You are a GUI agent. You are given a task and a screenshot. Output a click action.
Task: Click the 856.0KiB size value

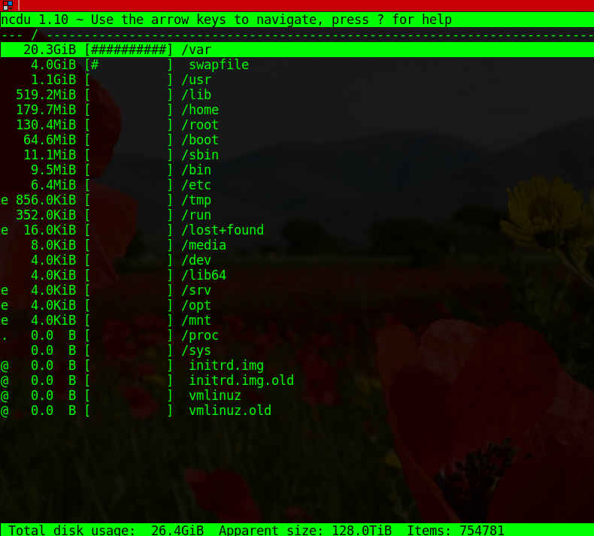pyautogui.click(x=46, y=200)
